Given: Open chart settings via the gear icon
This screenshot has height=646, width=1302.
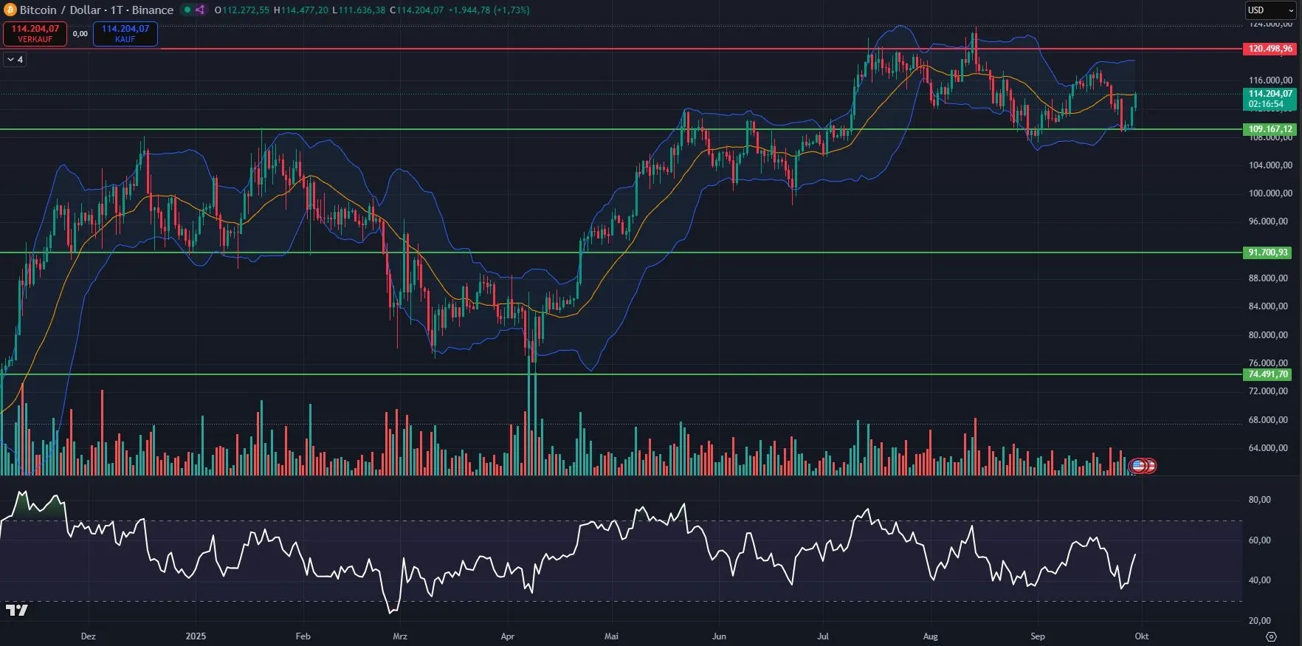Looking at the screenshot, I should pos(1271,636).
